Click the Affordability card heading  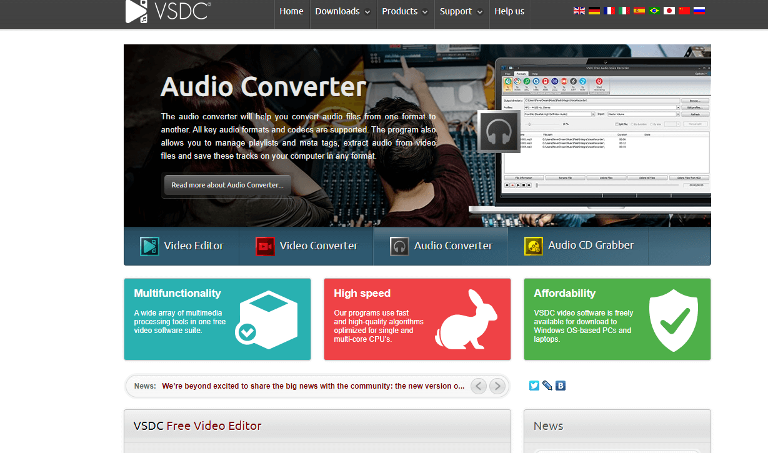click(564, 293)
